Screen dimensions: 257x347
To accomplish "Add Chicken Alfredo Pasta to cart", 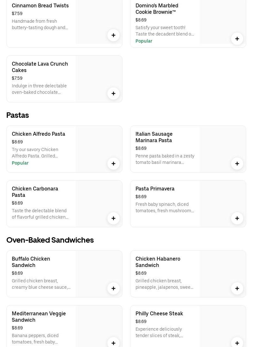I will click(x=113, y=164).
